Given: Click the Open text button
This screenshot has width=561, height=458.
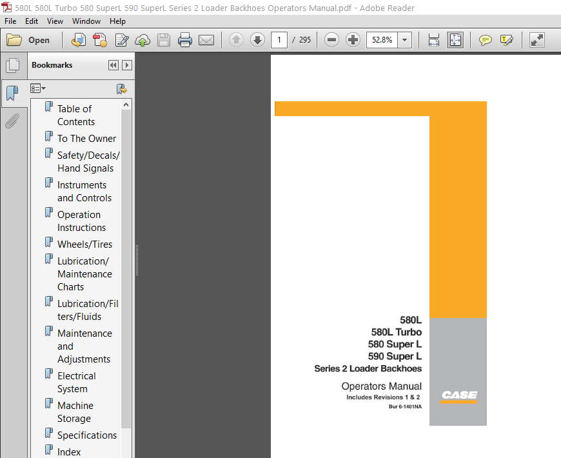Looking at the screenshot, I should pos(39,40).
